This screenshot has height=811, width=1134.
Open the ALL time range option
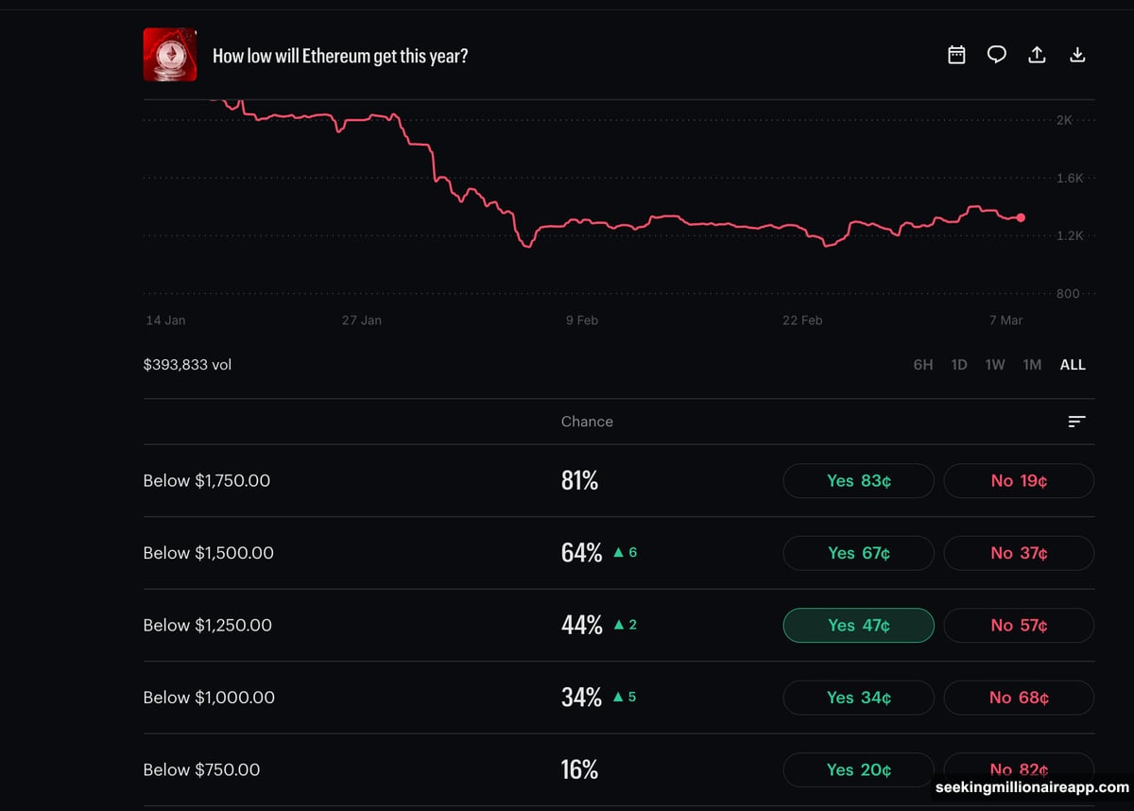click(x=1072, y=364)
